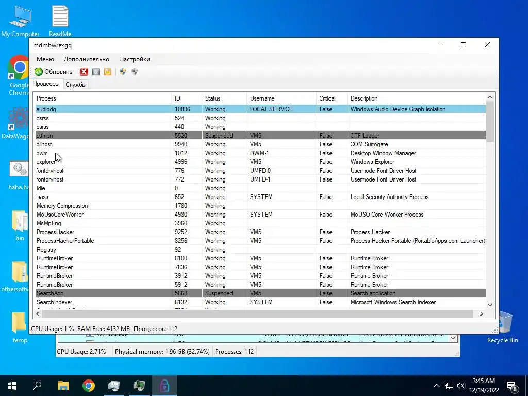Click the taskbar search magnifier icon

coord(37,386)
